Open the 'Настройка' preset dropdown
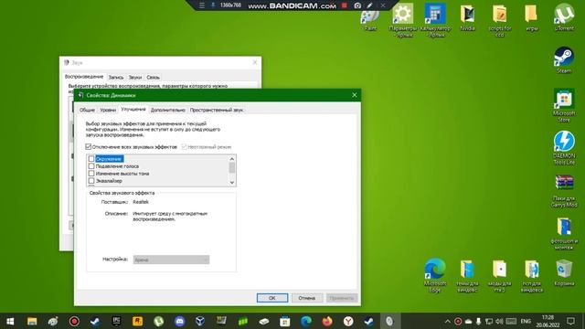This screenshot has width=585, height=329. [171, 260]
